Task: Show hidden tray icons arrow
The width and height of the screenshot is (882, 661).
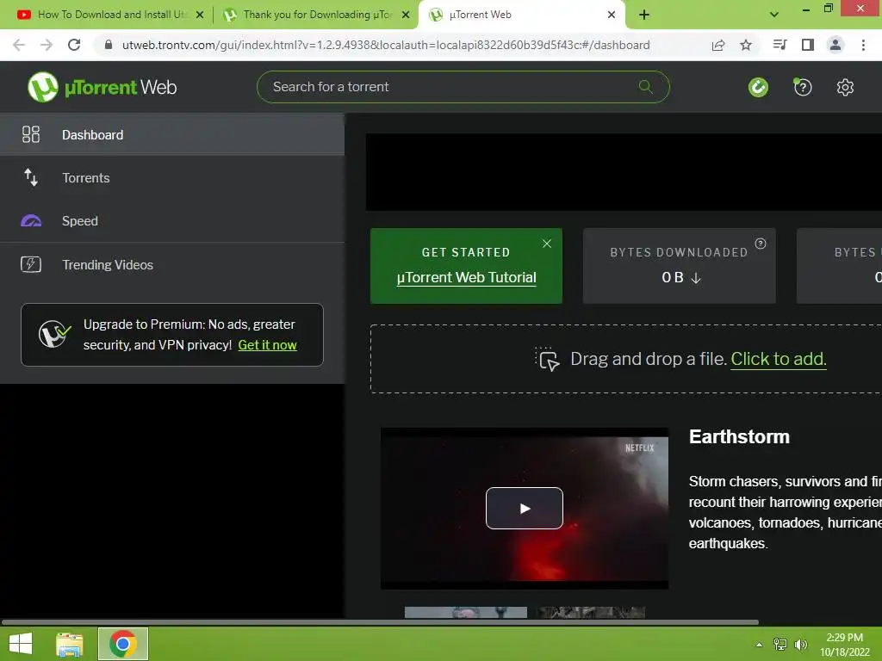Action: pos(760,645)
